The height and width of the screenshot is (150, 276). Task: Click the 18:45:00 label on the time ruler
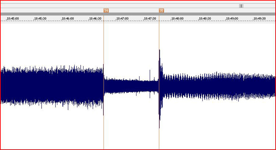coord(13,18)
